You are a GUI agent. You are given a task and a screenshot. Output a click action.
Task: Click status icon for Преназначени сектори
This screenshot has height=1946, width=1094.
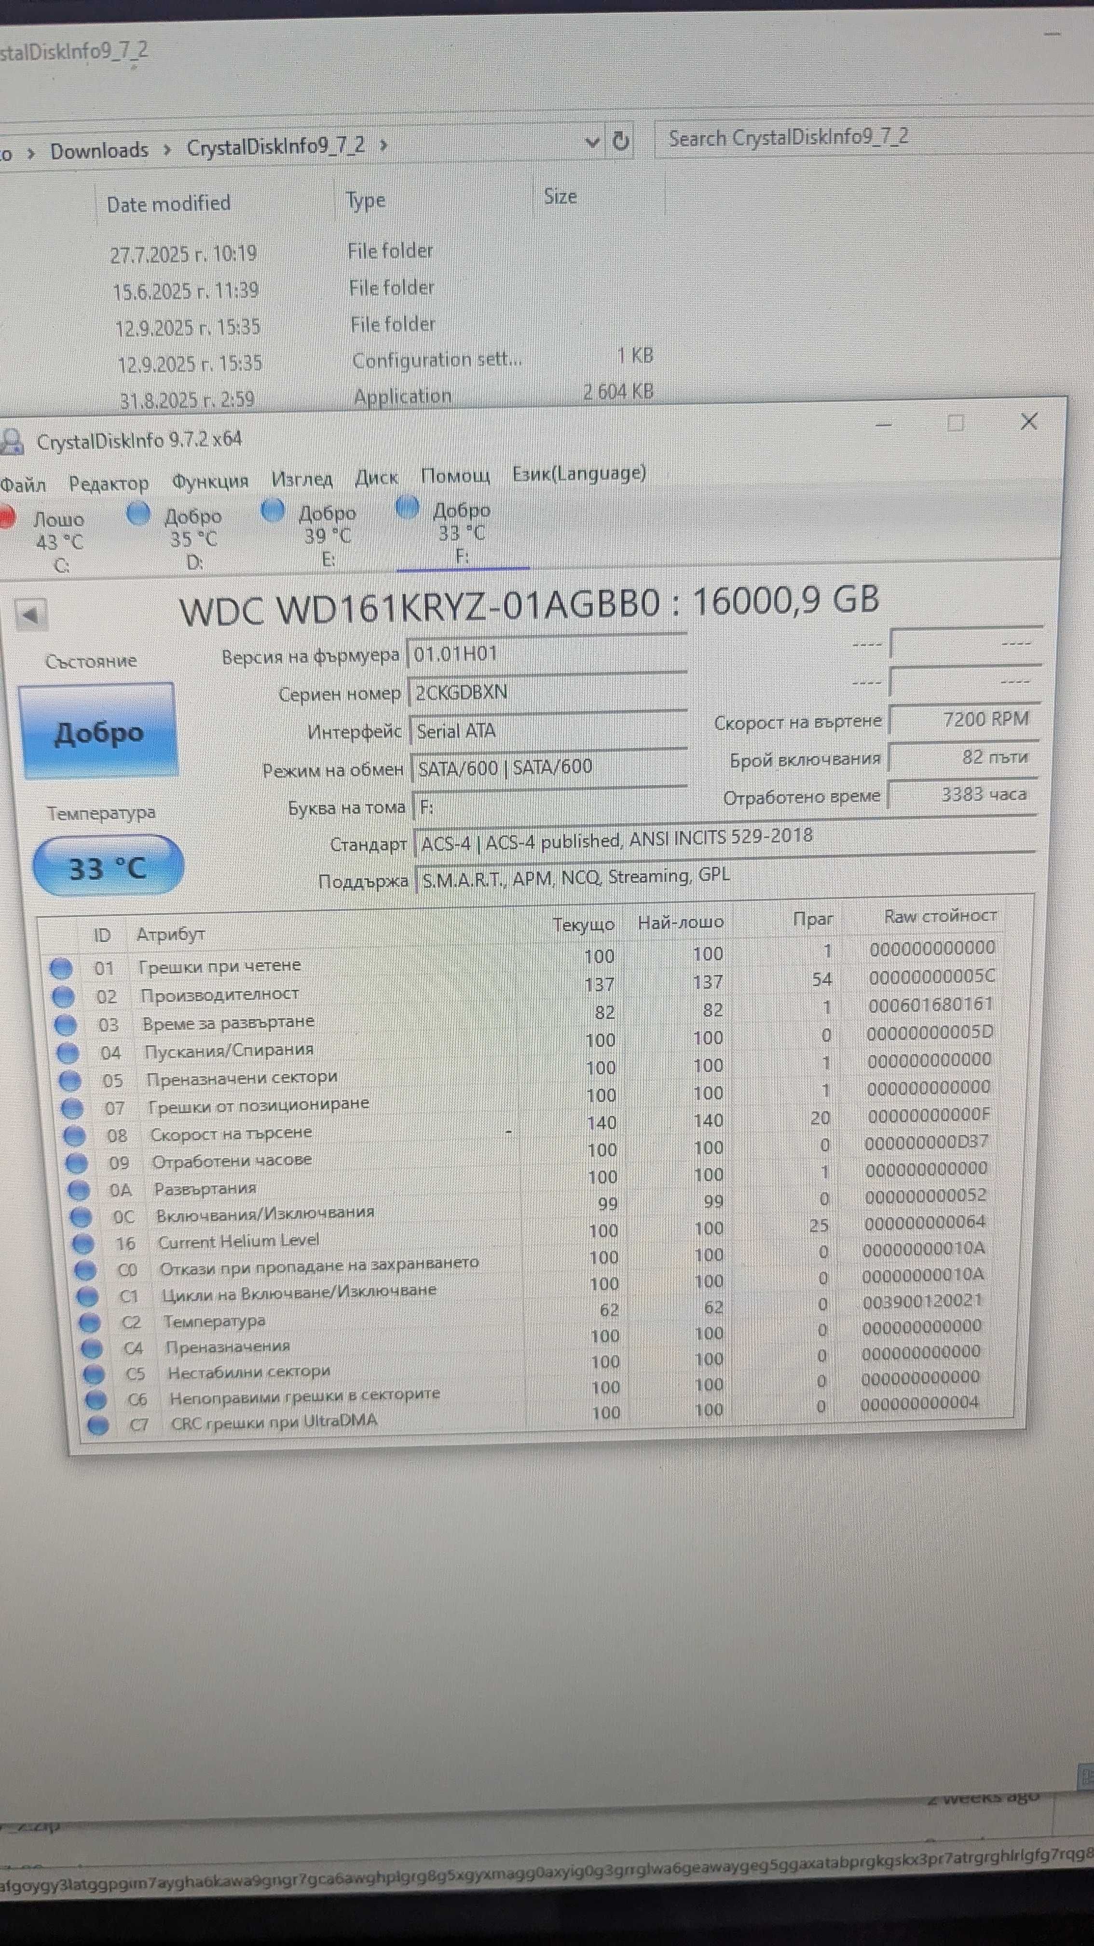(69, 1081)
